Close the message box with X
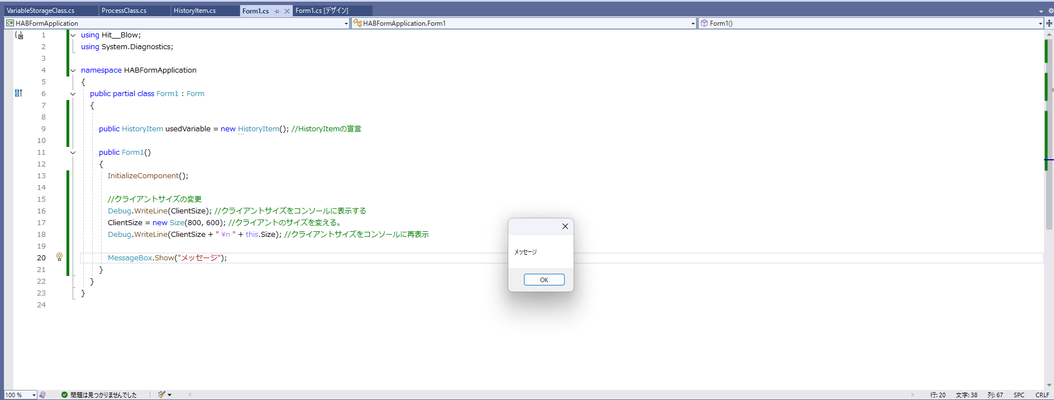 click(x=565, y=226)
